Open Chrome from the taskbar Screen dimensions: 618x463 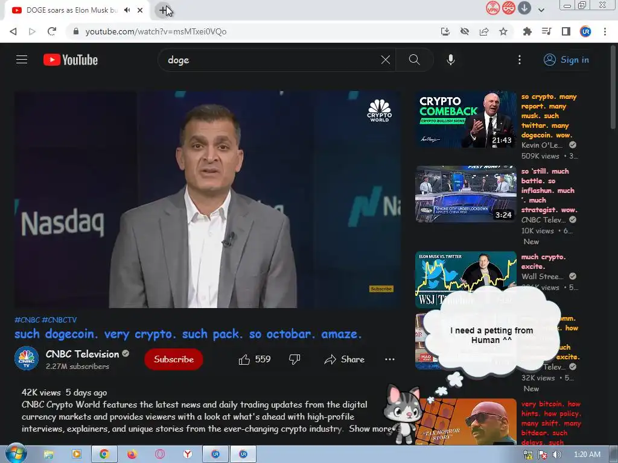(x=104, y=455)
